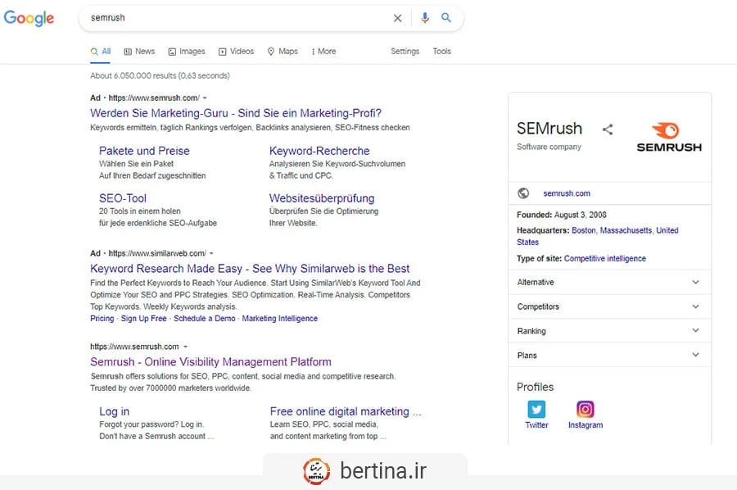
Task: Open the Twitter profile icon
Action: (x=536, y=409)
